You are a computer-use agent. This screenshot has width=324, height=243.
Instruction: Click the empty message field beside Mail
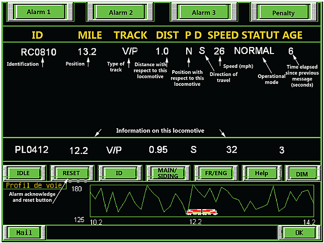click(162, 232)
